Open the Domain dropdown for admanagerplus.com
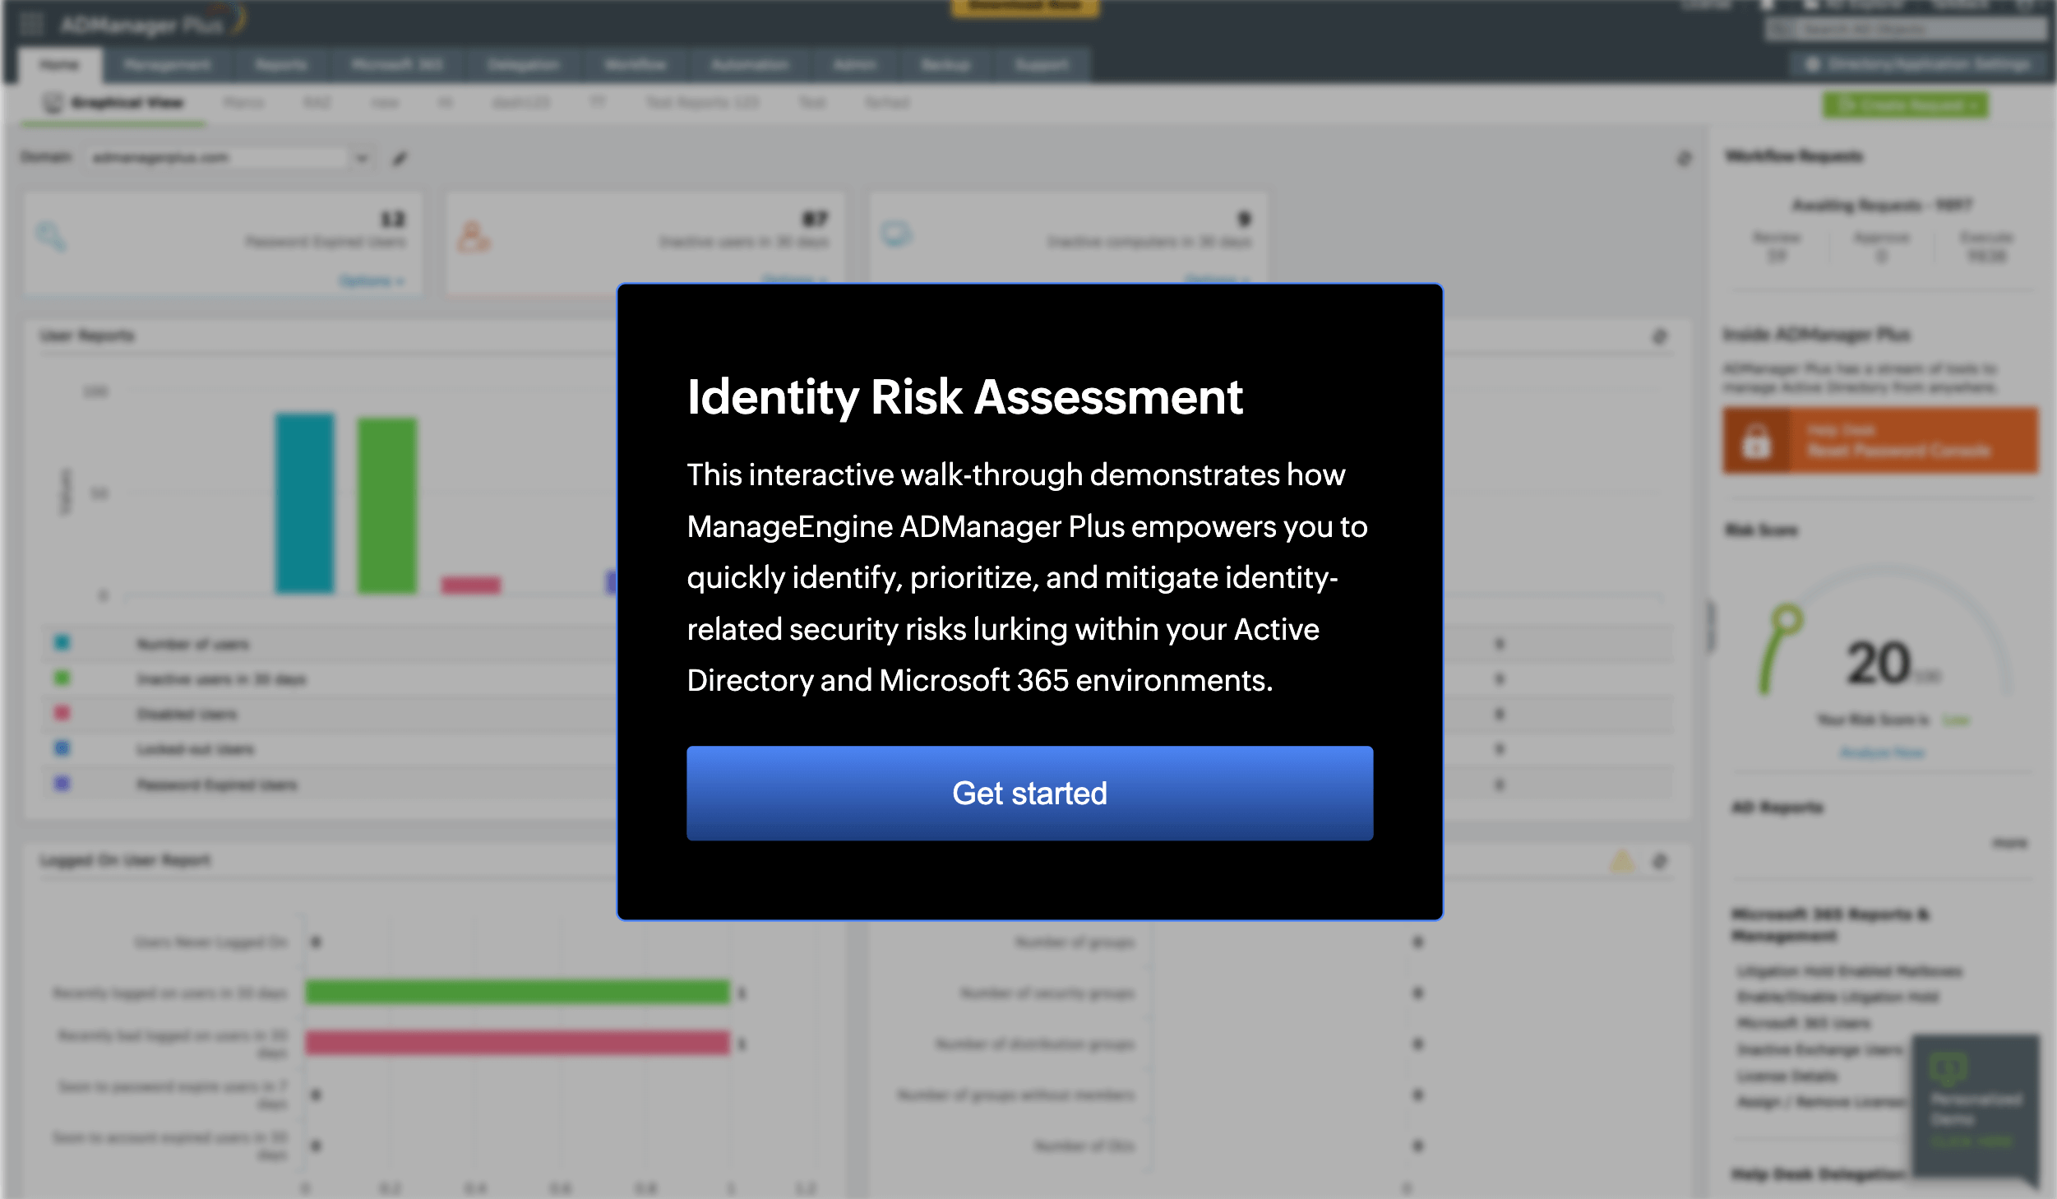2057x1199 pixels. pyautogui.click(x=362, y=157)
